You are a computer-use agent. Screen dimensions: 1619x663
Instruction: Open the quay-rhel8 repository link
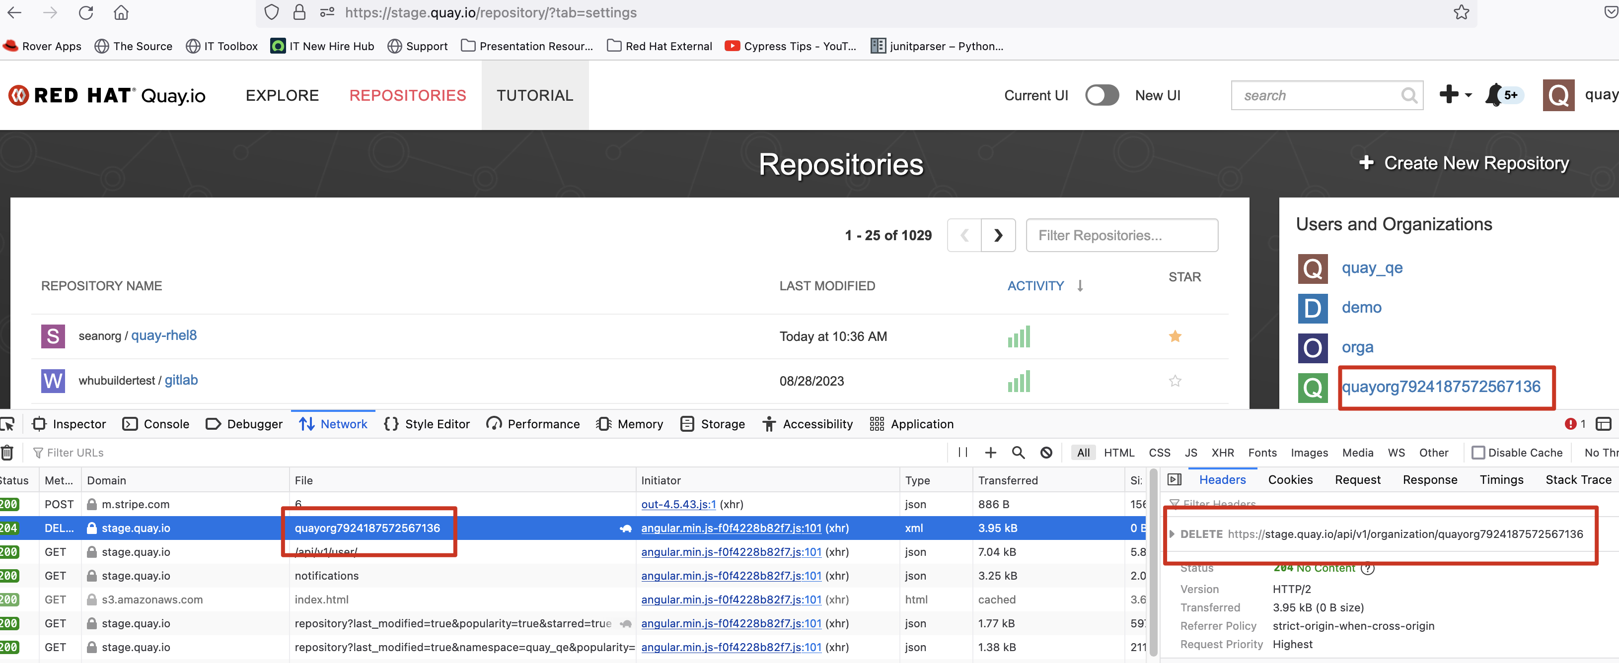tap(163, 335)
